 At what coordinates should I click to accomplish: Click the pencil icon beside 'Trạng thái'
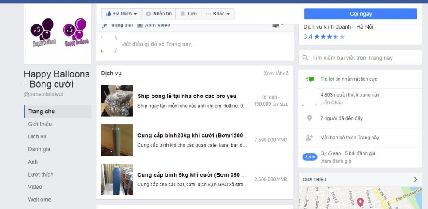tap(105, 26)
